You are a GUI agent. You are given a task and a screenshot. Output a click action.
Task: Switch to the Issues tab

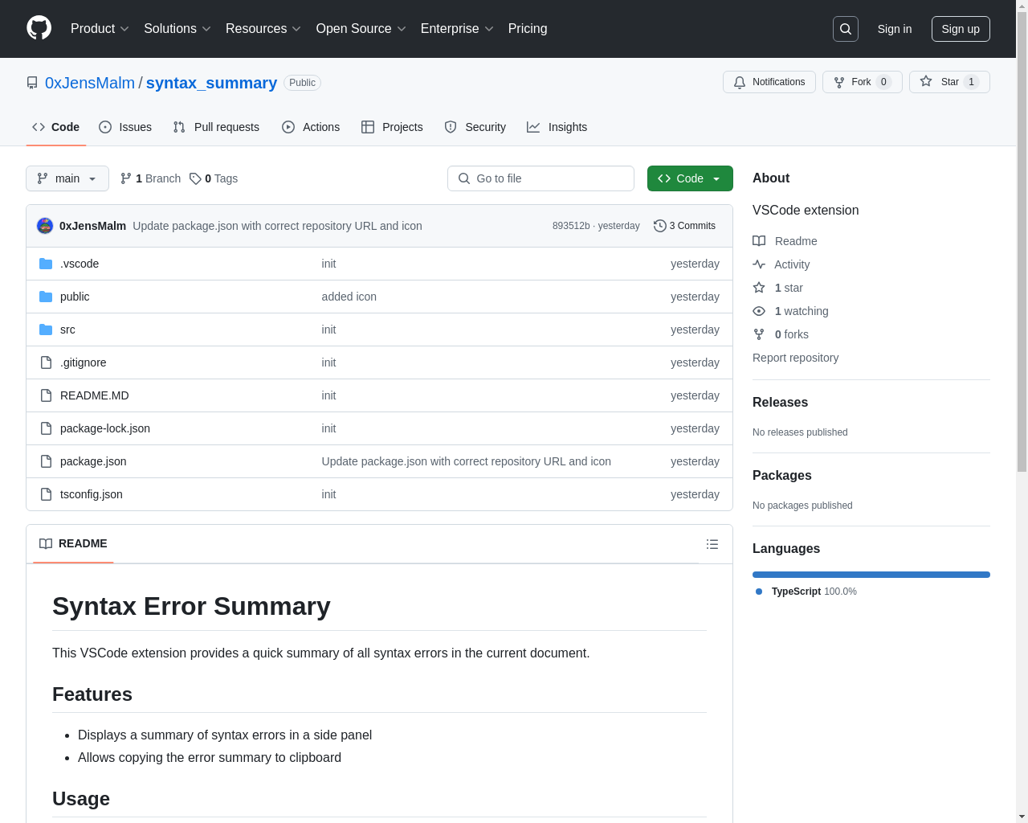[x=125, y=127]
